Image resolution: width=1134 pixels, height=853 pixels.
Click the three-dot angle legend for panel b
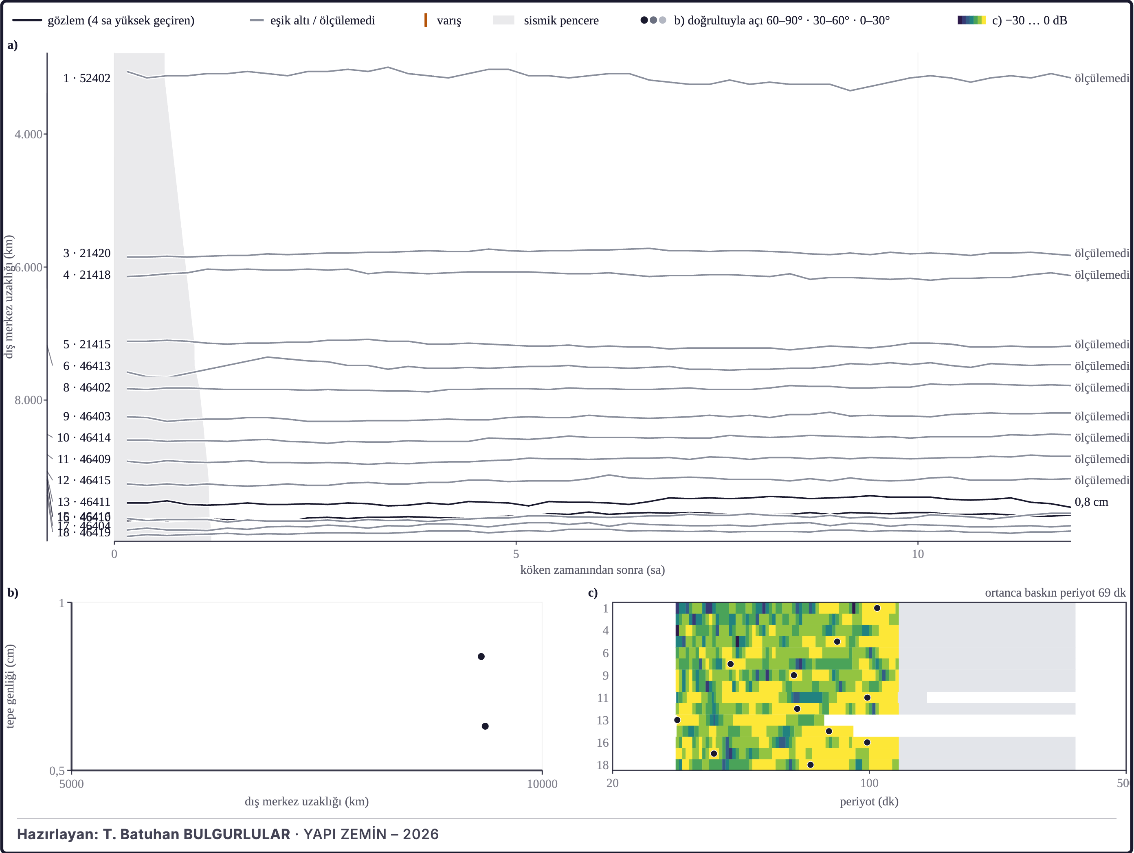click(x=653, y=20)
